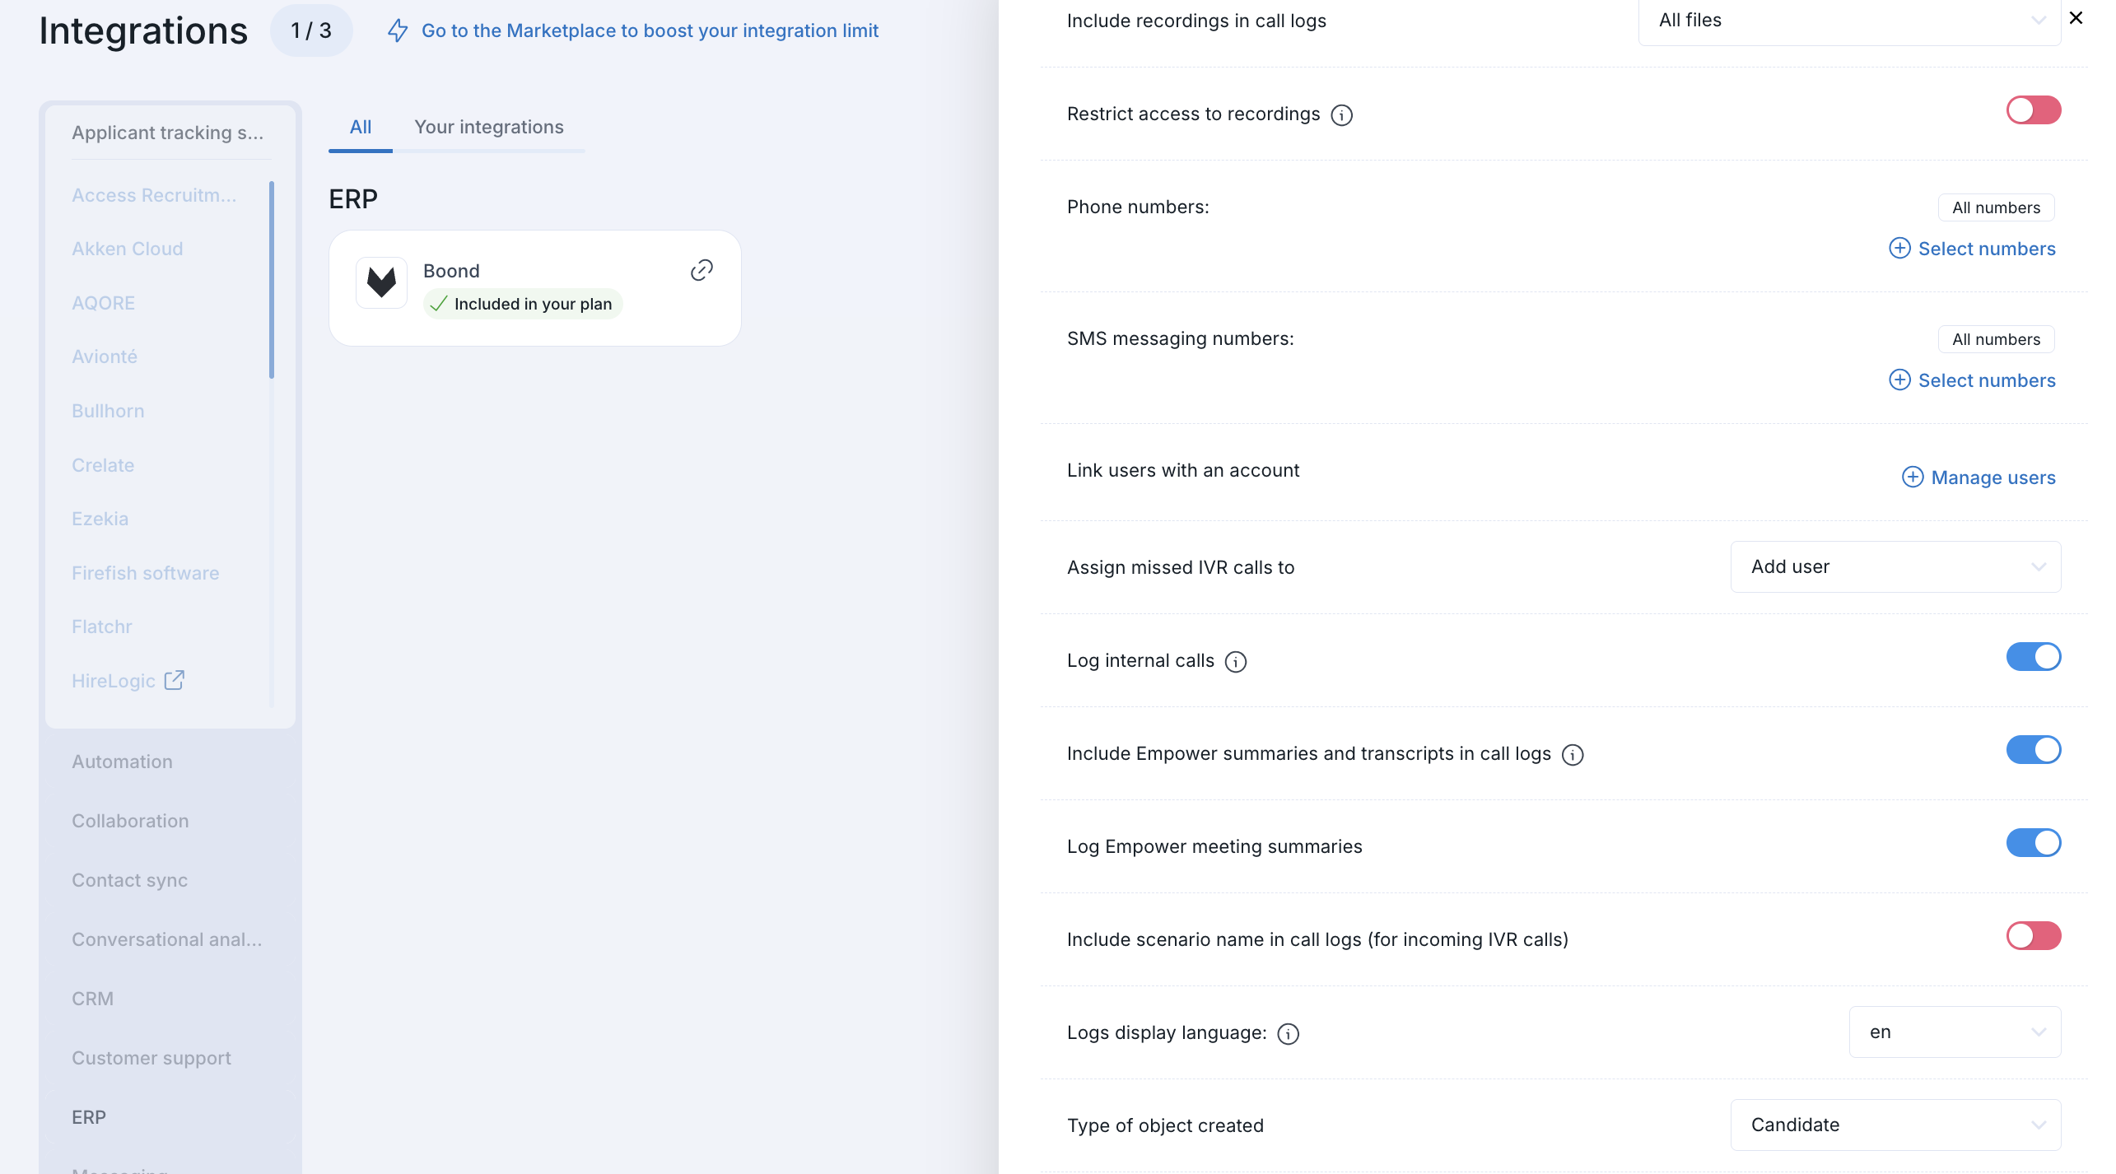2116x1174 pixels.
Task: Click the Boond link chain icon
Action: click(701, 270)
